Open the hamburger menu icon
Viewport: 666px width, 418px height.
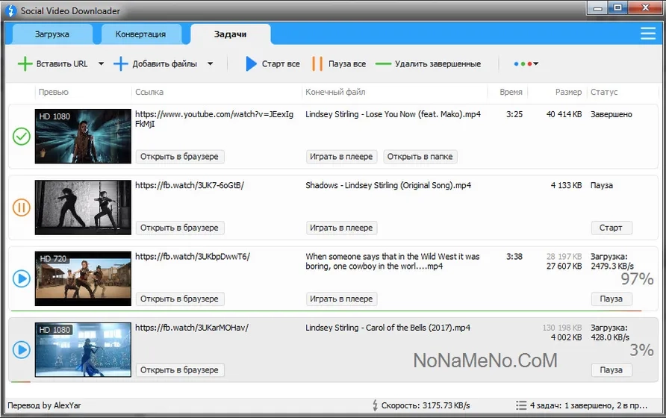pos(648,34)
